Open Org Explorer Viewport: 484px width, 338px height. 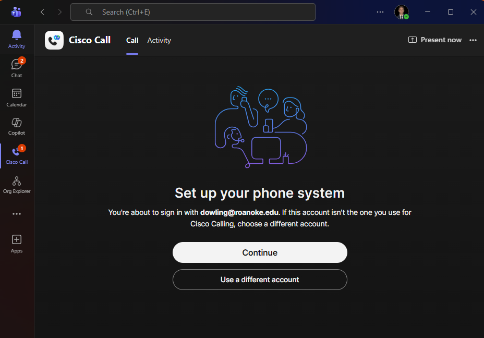pos(17,185)
